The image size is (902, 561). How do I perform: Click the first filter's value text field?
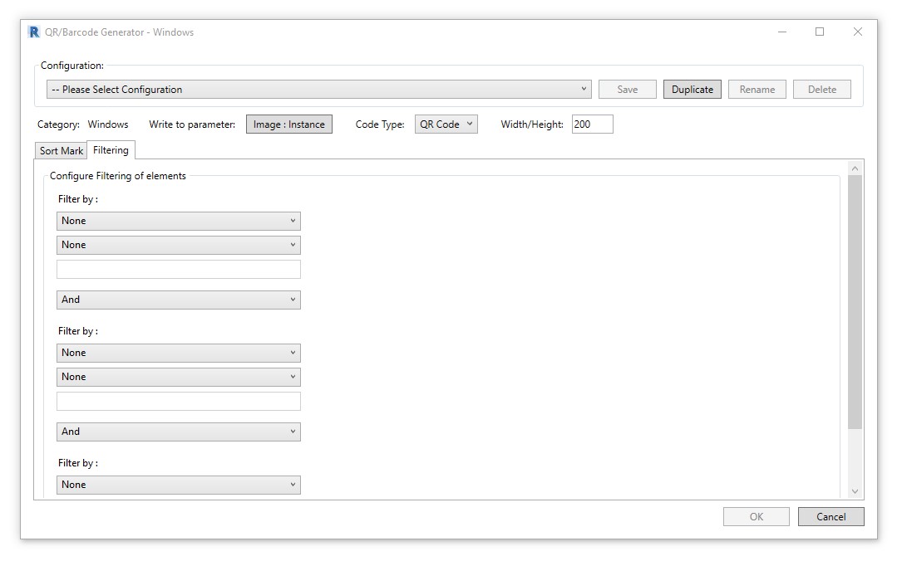[178, 269]
